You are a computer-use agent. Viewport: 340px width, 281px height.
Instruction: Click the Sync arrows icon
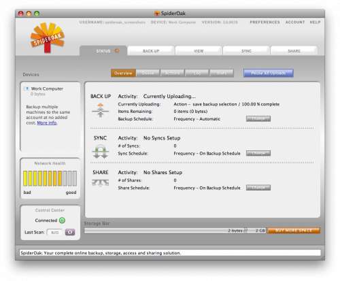click(x=101, y=152)
